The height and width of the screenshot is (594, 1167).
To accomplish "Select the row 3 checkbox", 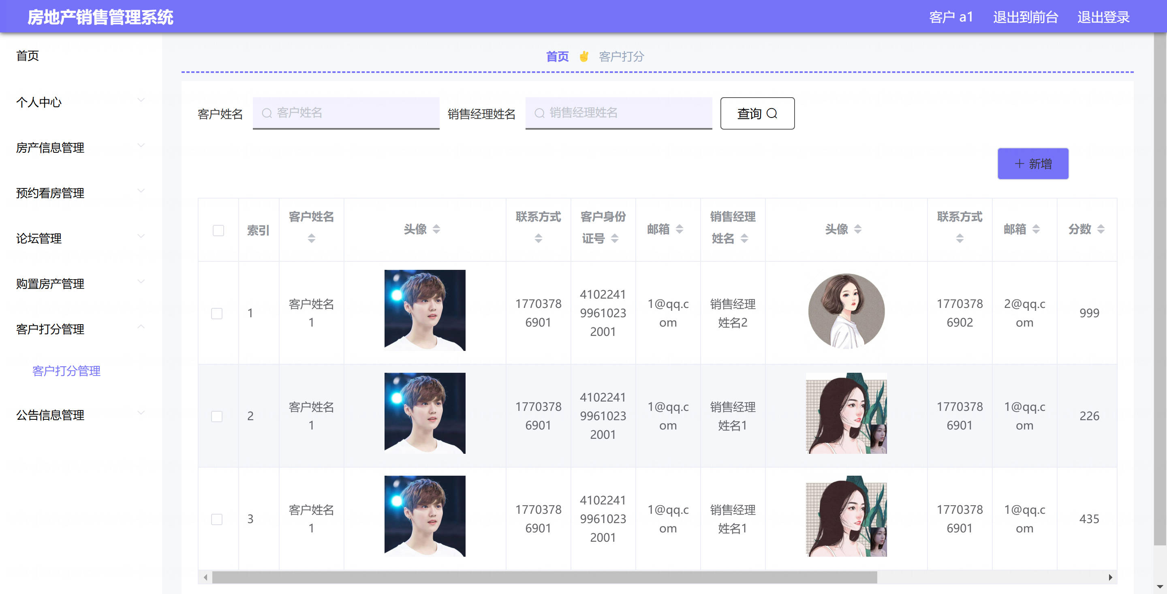I will click(217, 519).
